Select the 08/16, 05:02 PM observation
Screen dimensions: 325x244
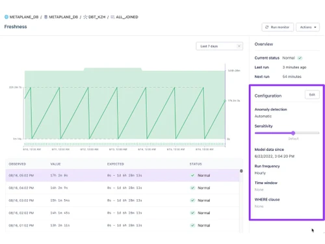122,175
